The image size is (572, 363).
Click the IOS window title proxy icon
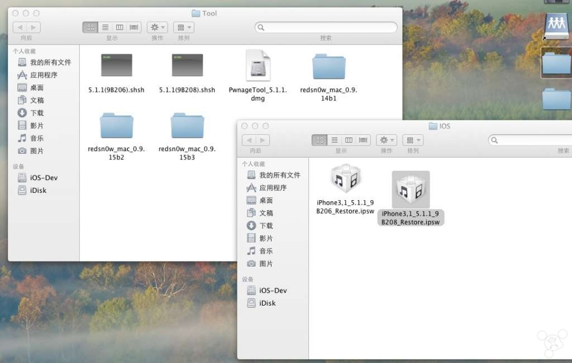click(x=433, y=127)
